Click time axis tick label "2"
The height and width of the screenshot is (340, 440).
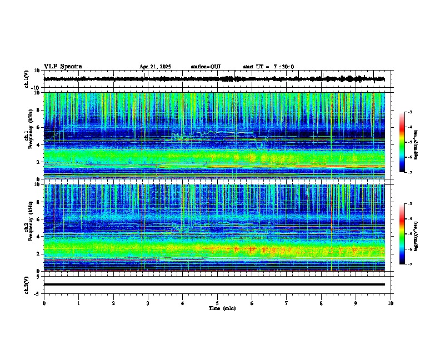point(113,303)
